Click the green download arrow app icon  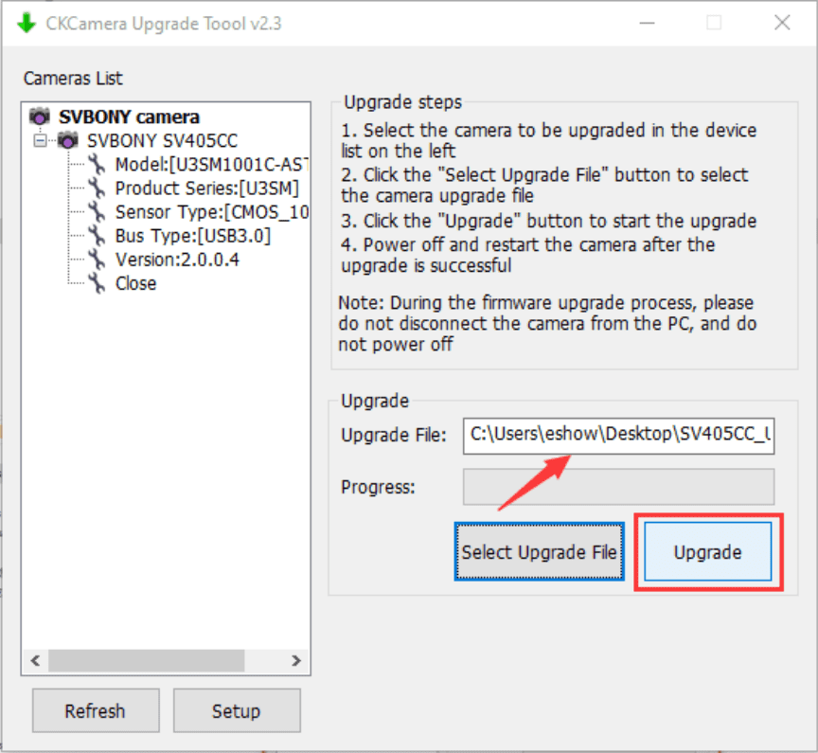click(26, 23)
